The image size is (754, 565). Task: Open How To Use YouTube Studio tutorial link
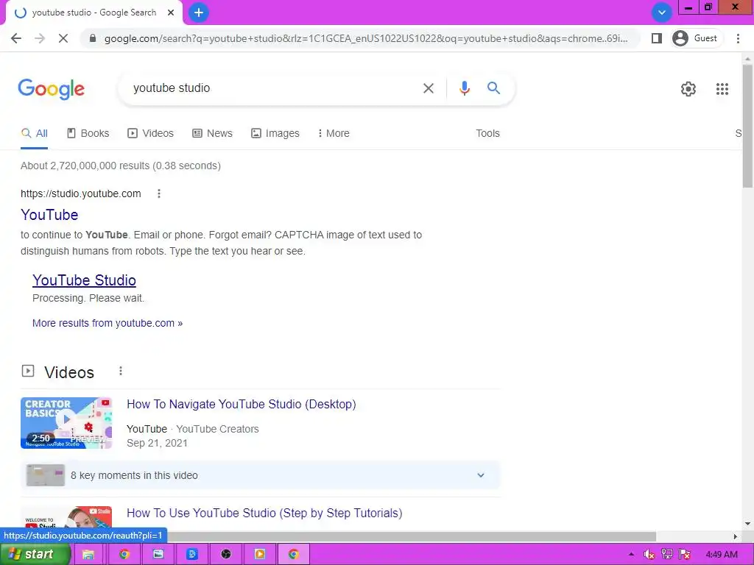(x=264, y=513)
